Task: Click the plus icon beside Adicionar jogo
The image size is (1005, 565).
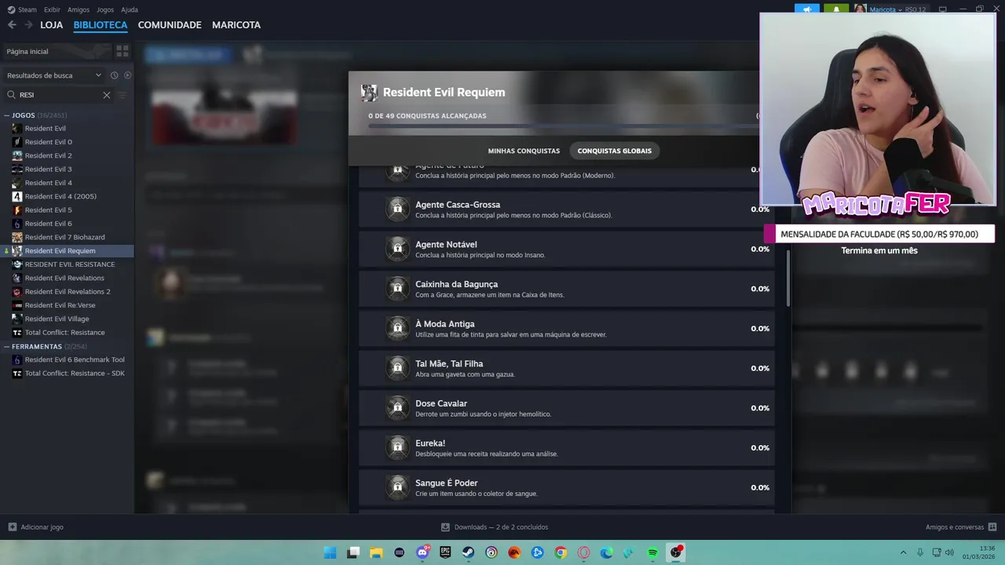Action: tap(12, 527)
